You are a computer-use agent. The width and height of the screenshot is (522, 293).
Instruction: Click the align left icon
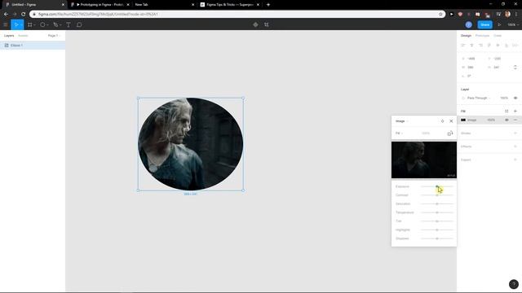[x=463, y=46]
